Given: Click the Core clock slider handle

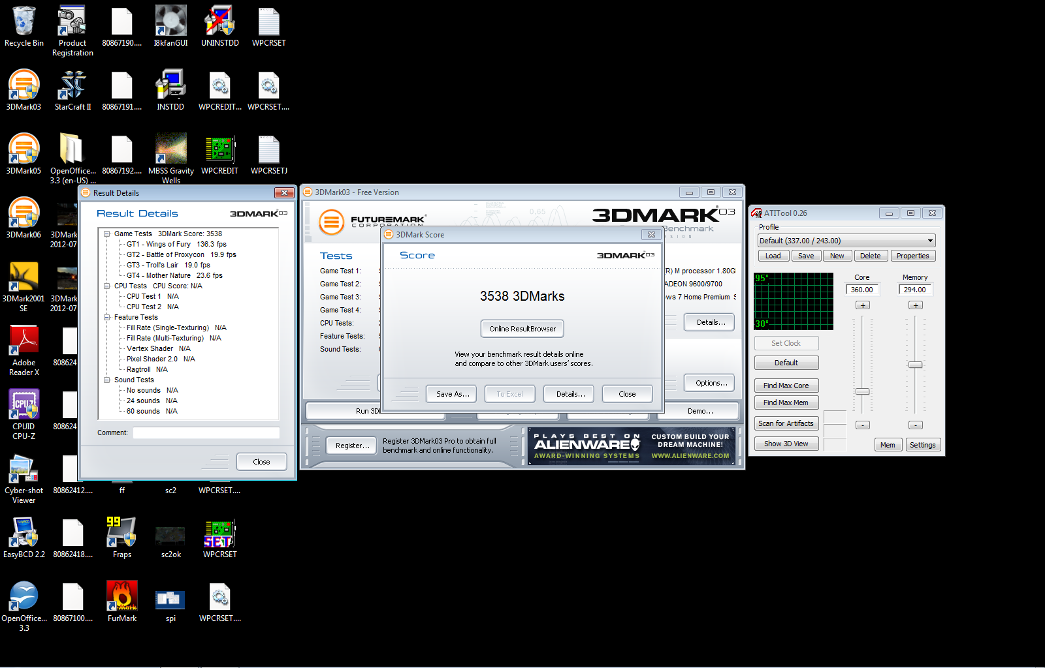Looking at the screenshot, I should pyautogui.click(x=863, y=391).
